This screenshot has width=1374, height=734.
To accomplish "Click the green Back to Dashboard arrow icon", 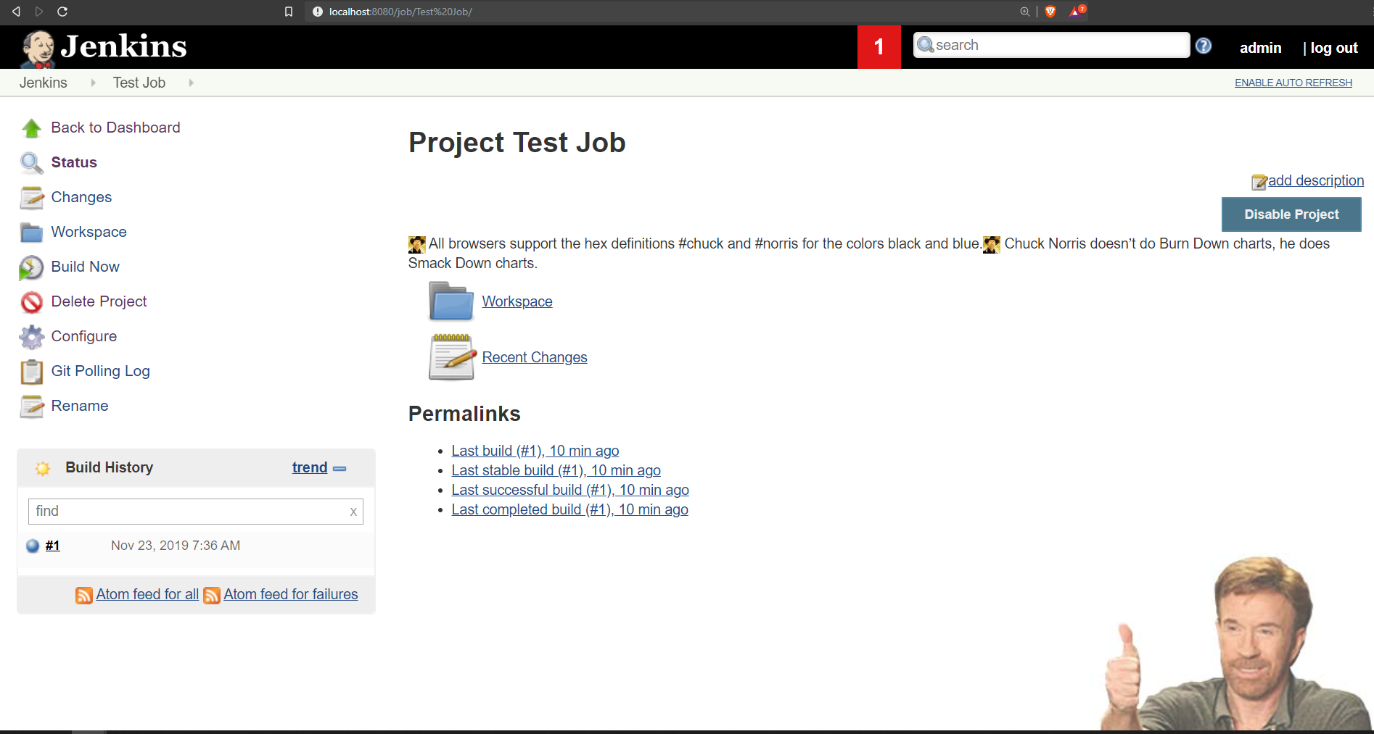I will click(31, 128).
